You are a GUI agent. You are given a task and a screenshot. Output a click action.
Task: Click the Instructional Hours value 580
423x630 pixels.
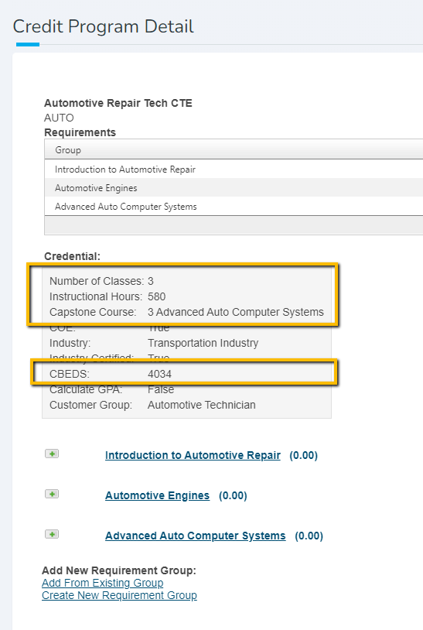pyautogui.click(x=156, y=296)
